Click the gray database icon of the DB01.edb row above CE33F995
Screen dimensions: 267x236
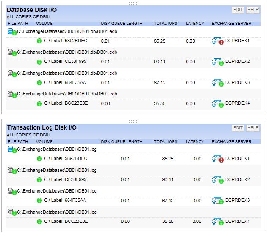pyautogui.click(x=12, y=52)
